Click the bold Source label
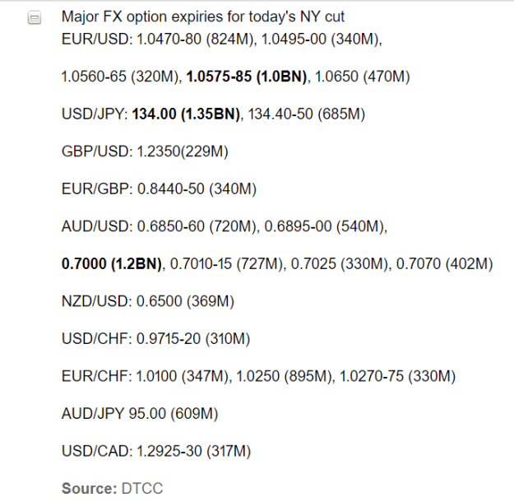Viewport: 514px width, 502px height. tap(89, 488)
